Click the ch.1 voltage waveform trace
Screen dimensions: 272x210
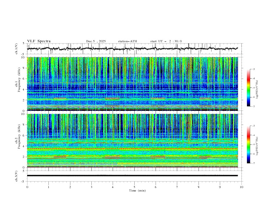[132, 49]
